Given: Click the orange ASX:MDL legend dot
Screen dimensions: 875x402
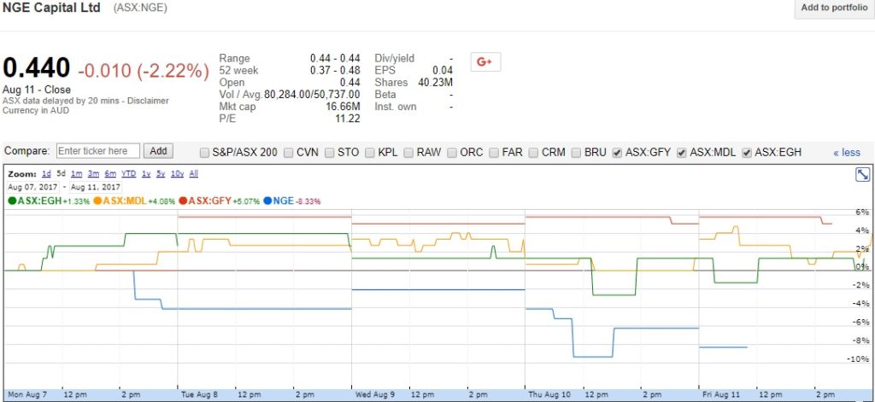Looking at the screenshot, I should pyautogui.click(x=97, y=201).
